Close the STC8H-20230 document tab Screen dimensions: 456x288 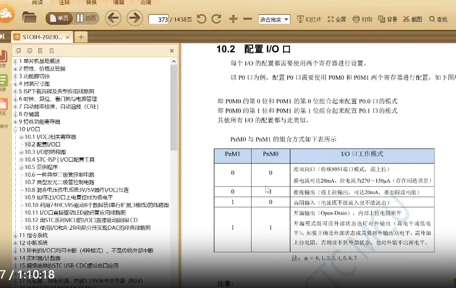click(68, 37)
